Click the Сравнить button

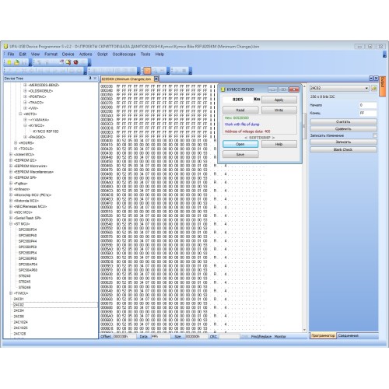tap(343, 128)
